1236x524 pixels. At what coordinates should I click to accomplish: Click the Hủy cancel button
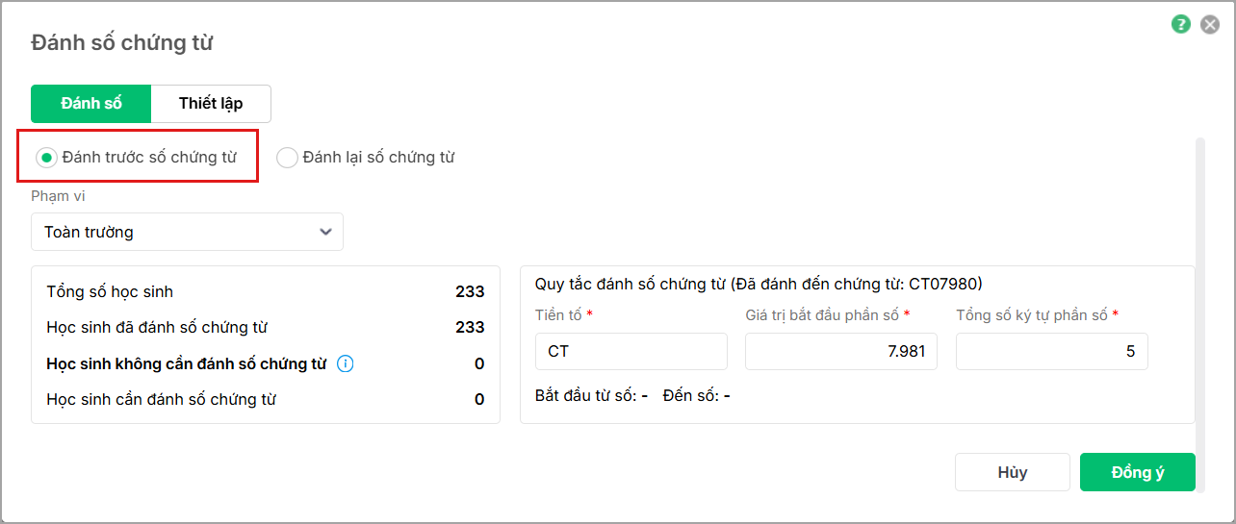coord(1012,472)
